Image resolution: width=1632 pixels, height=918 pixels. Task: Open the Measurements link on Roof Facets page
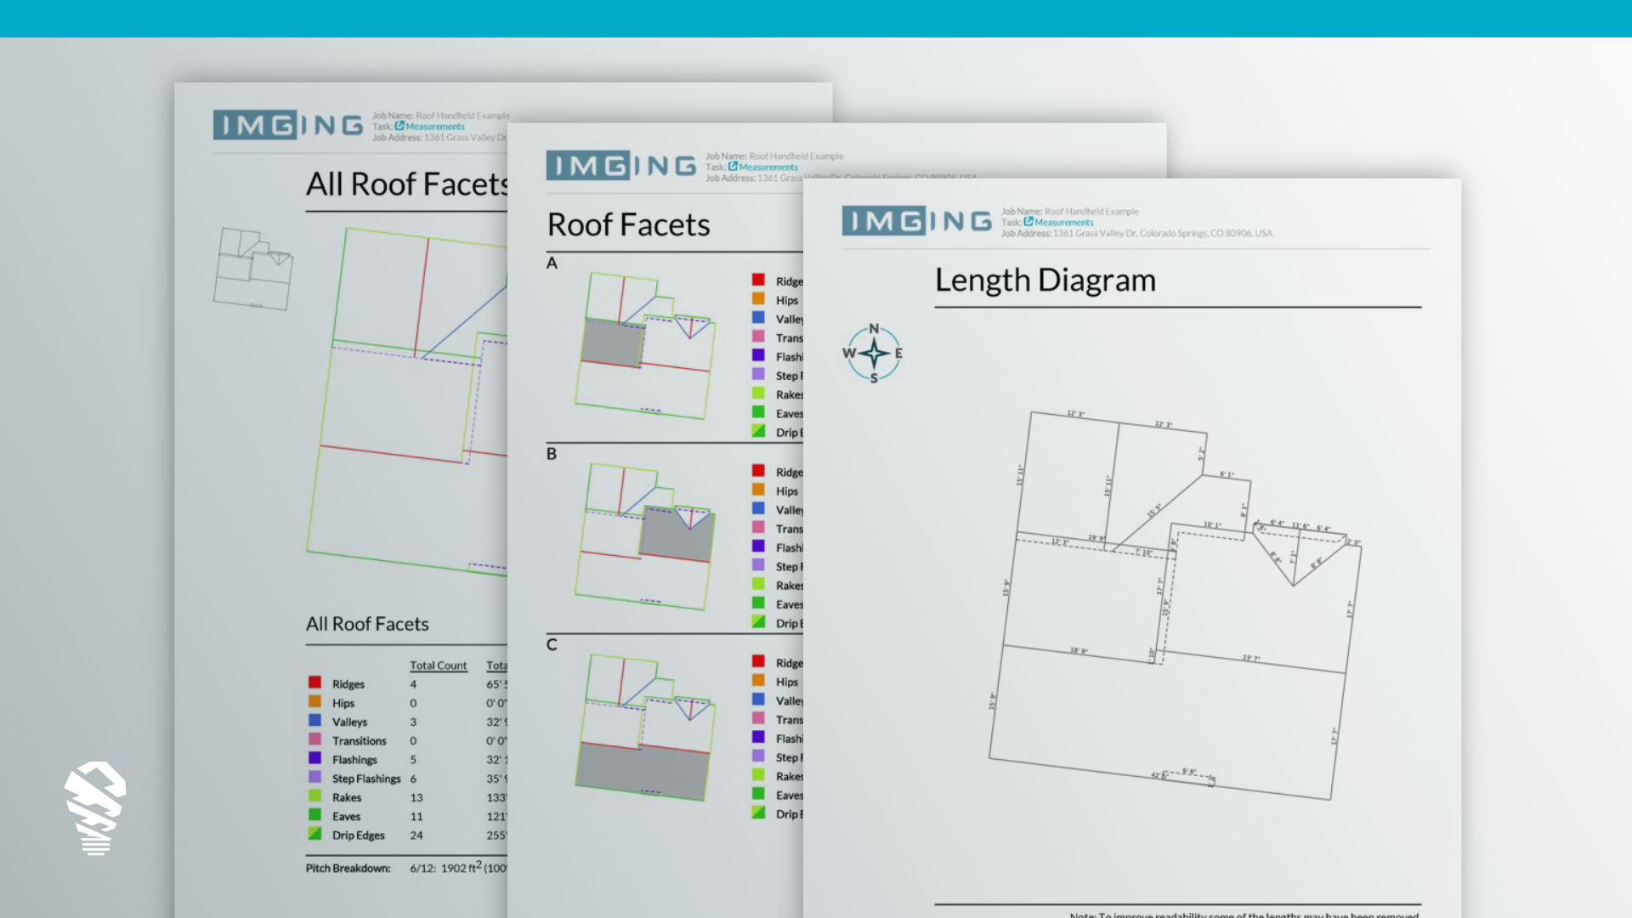[x=768, y=167]
